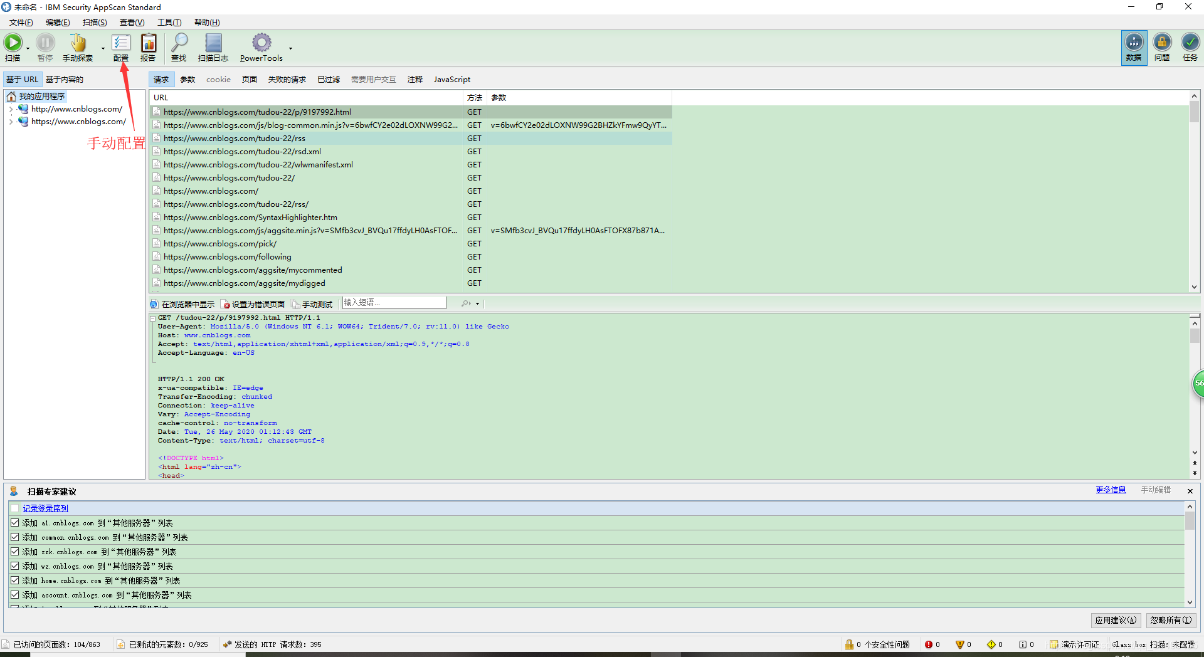
Task: Uncheck home.cnblogs.com other servers checkbox
Action: [15, 580]
